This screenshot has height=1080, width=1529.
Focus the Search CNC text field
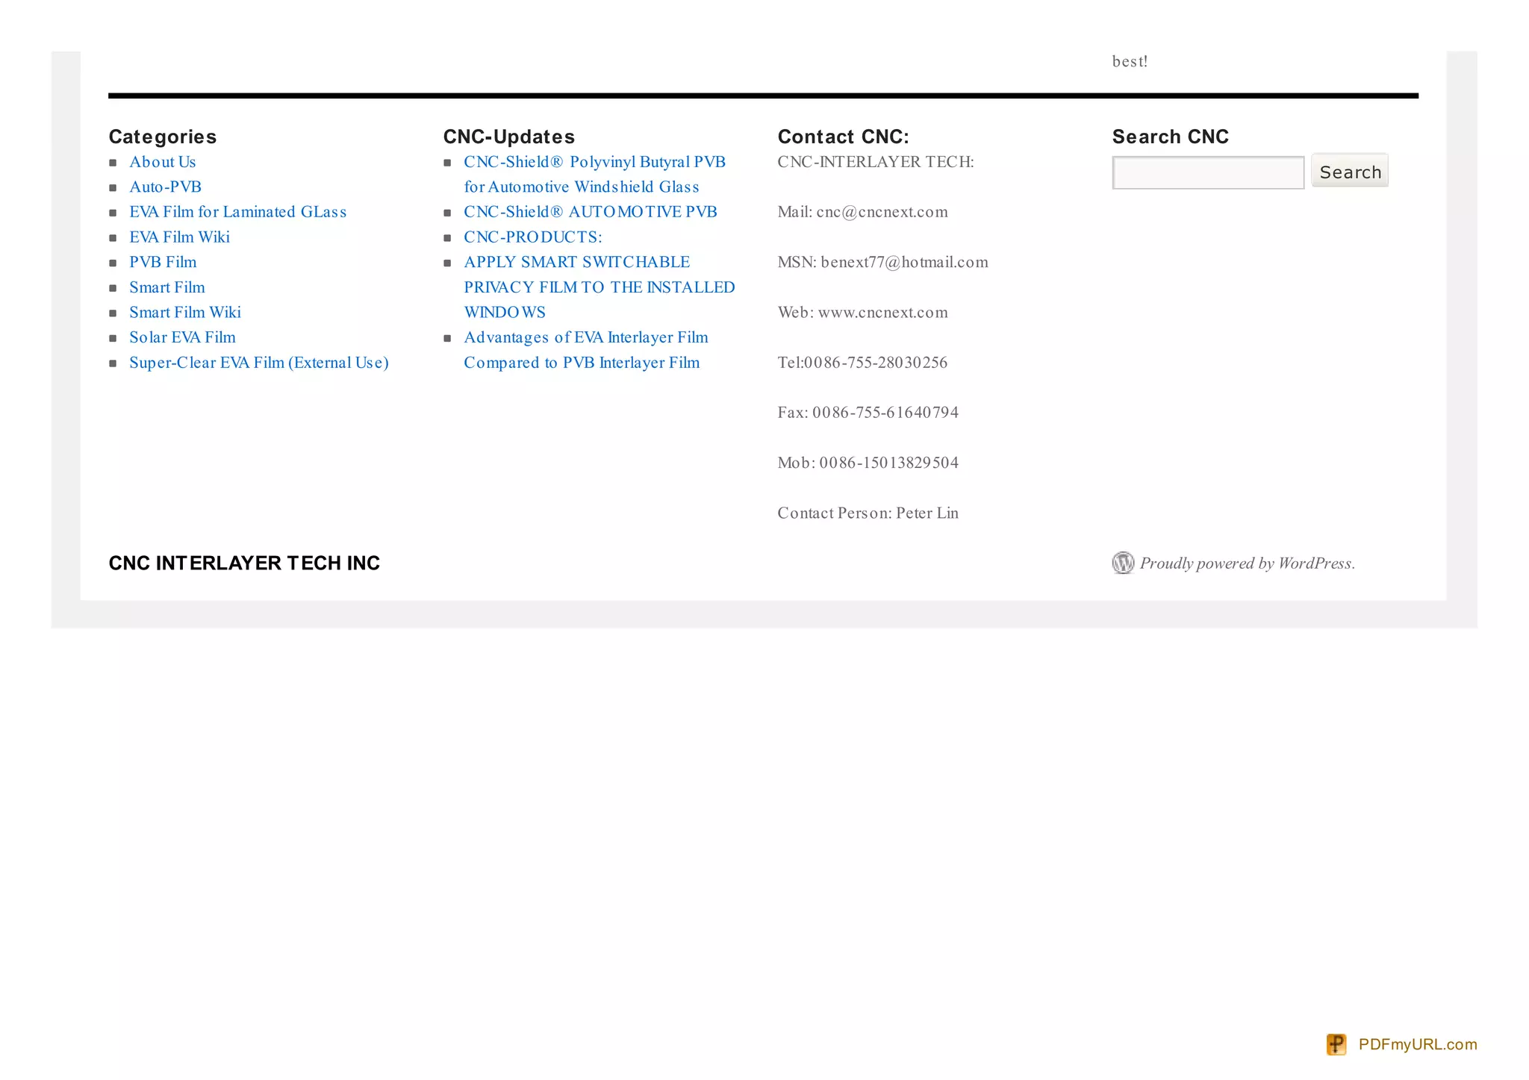click(x=1207, y=172)
